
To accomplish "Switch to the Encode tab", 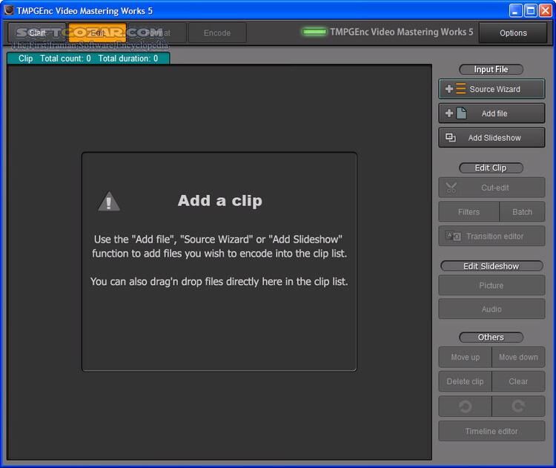I will coord(217,33).
